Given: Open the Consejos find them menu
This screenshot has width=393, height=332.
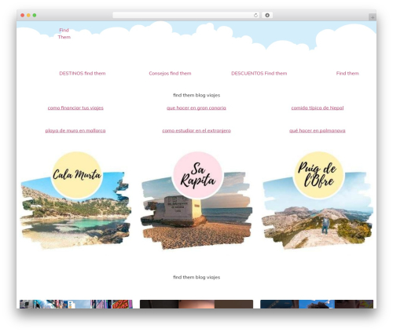Looking at the screenshot, I should [x=170, y=74].
